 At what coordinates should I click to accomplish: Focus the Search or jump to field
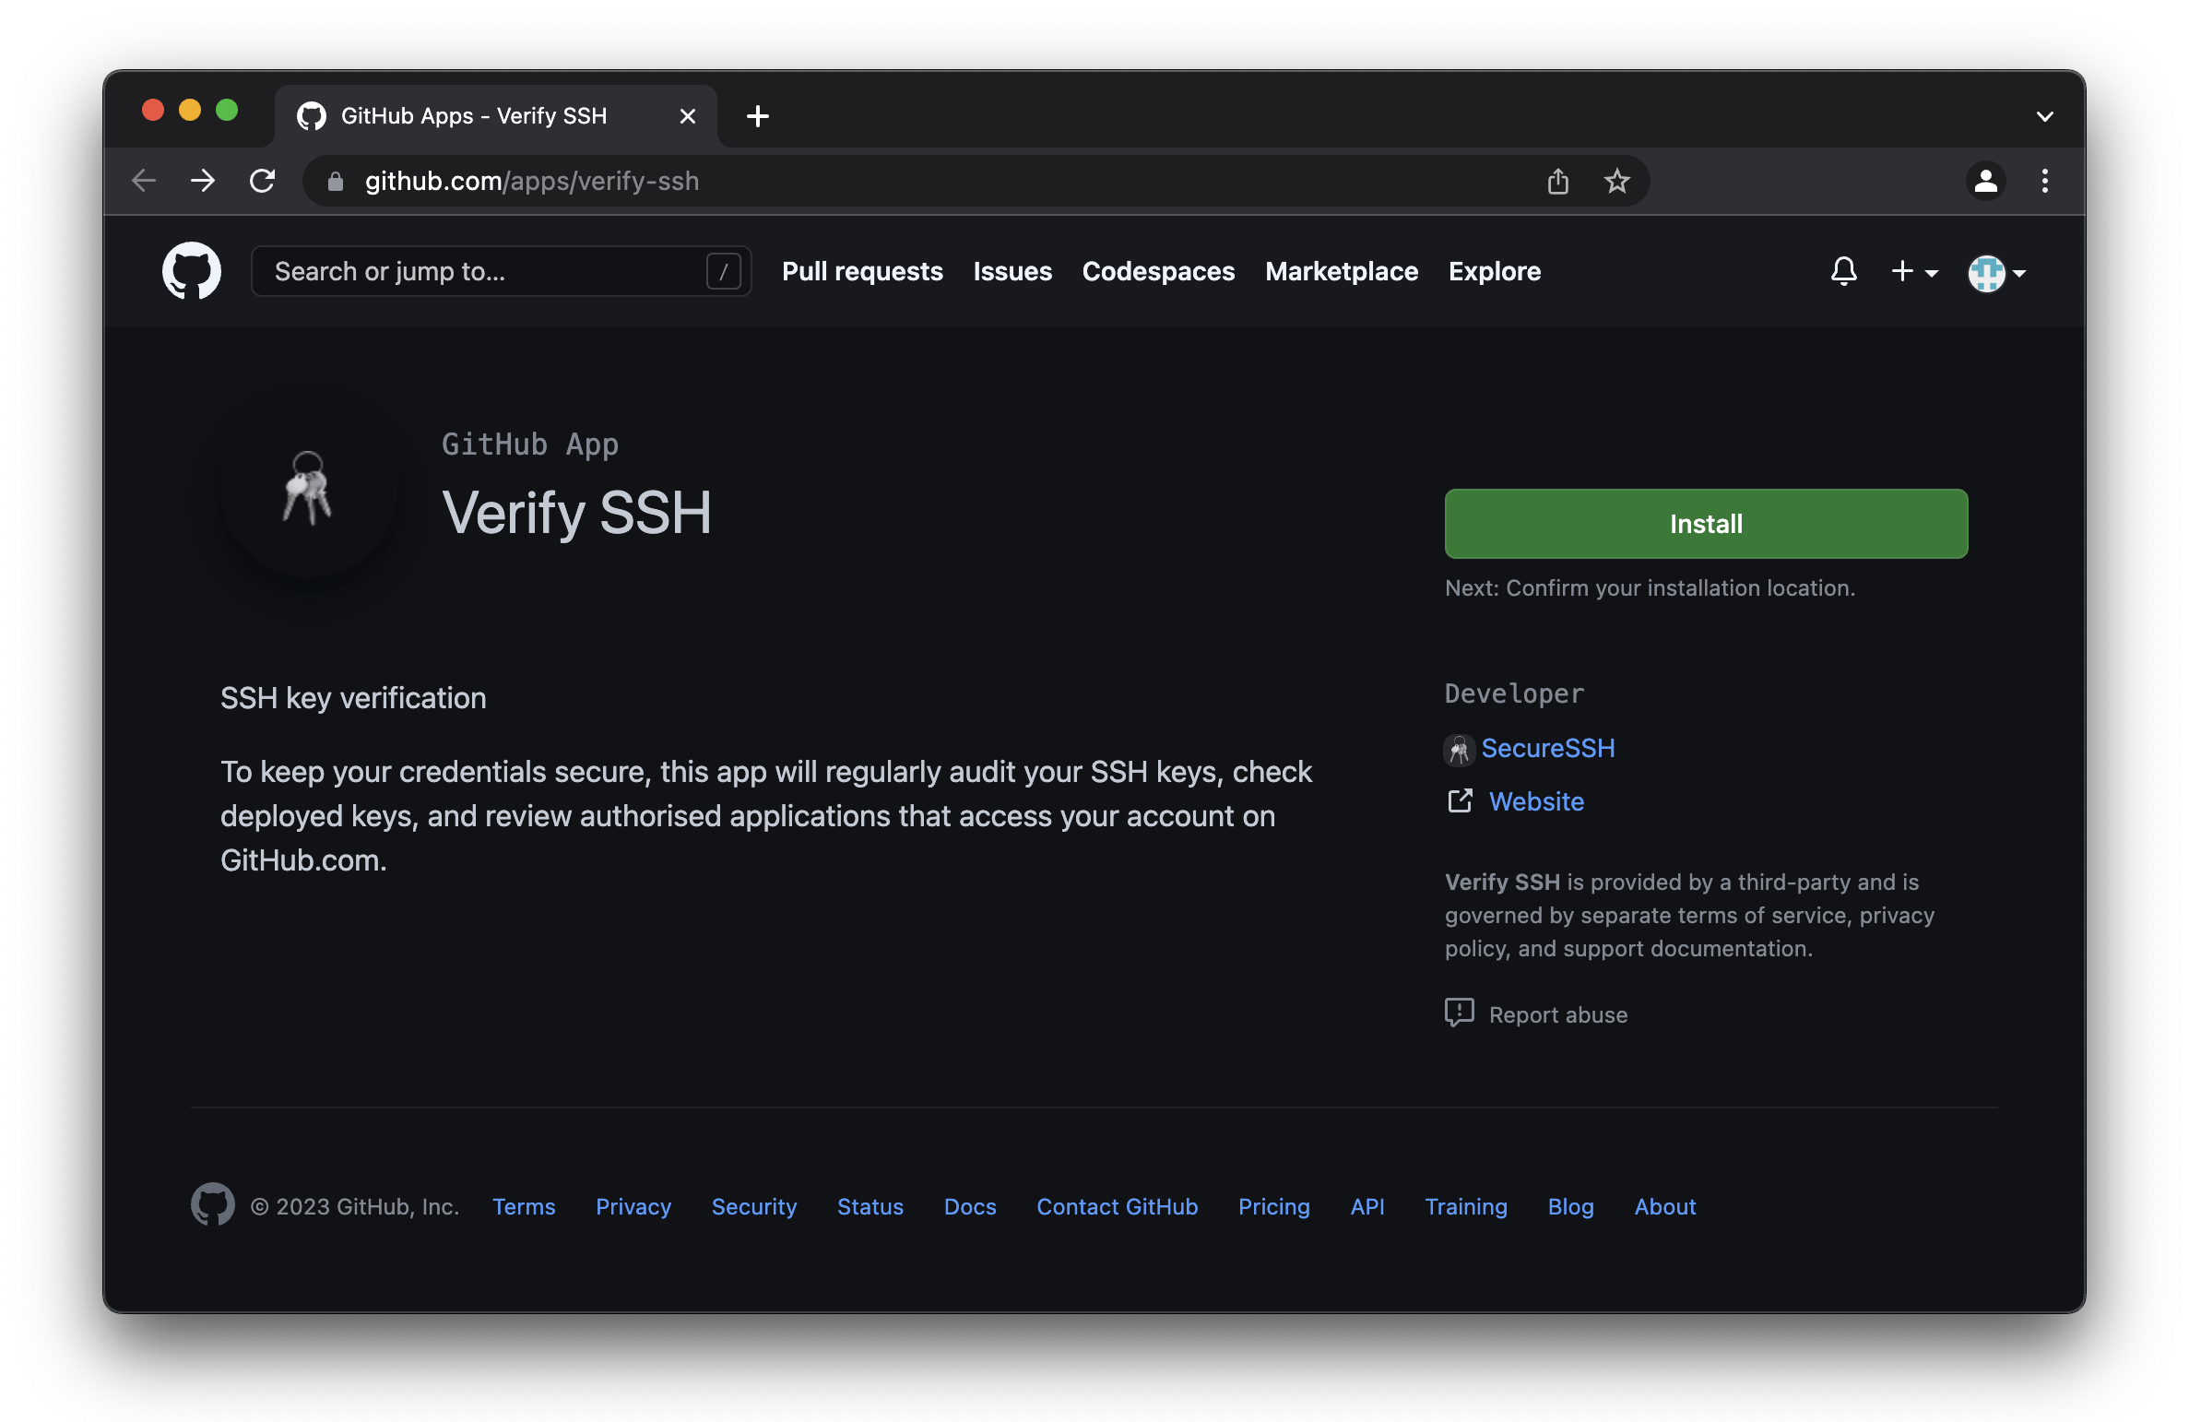tap(489, 271)
